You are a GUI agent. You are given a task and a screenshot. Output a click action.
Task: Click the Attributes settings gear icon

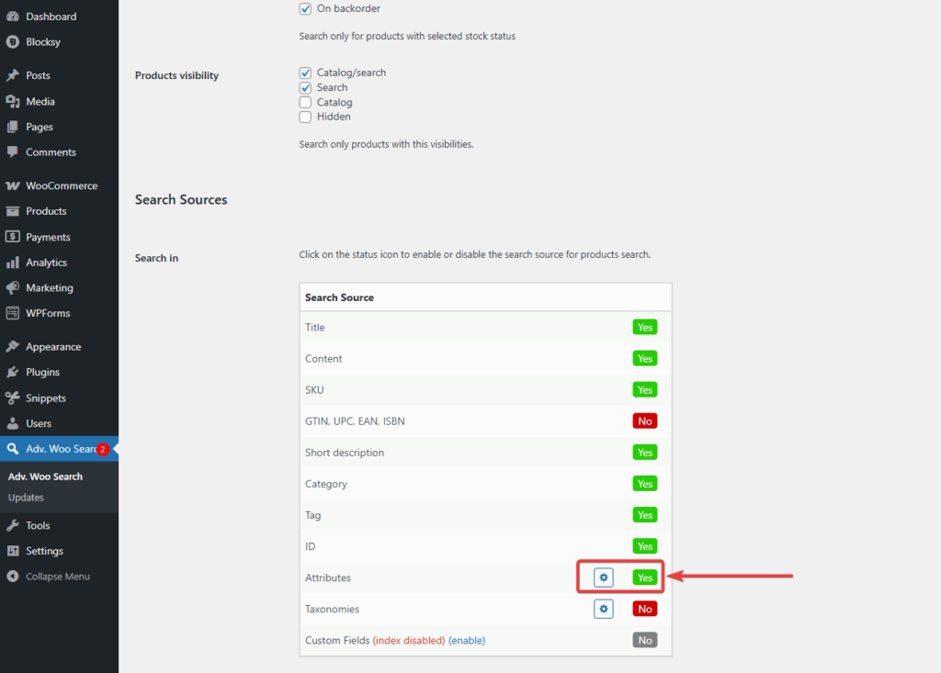click(x=603, y=578)
